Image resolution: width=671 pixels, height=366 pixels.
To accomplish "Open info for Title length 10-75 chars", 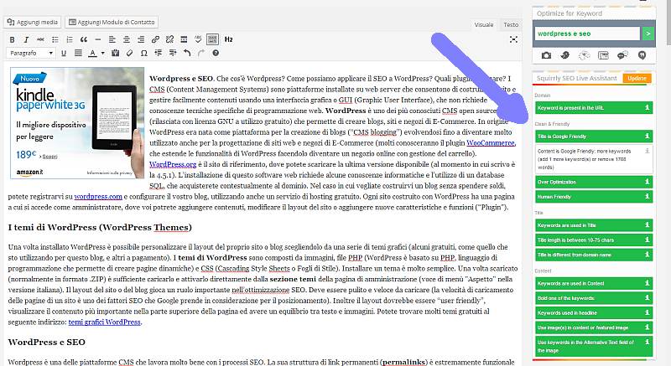I will click(x=647, y=240).
